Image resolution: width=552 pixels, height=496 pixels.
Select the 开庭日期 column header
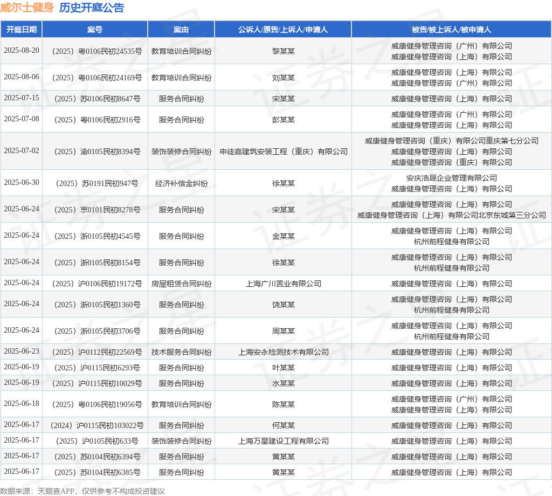(x=22, y=30)
